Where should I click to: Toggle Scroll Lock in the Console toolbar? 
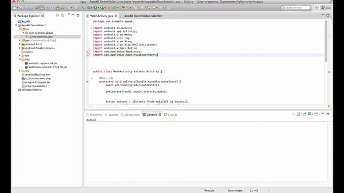(x=298, y=114)
